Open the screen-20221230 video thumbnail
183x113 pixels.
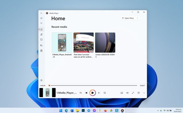point(105,42)
